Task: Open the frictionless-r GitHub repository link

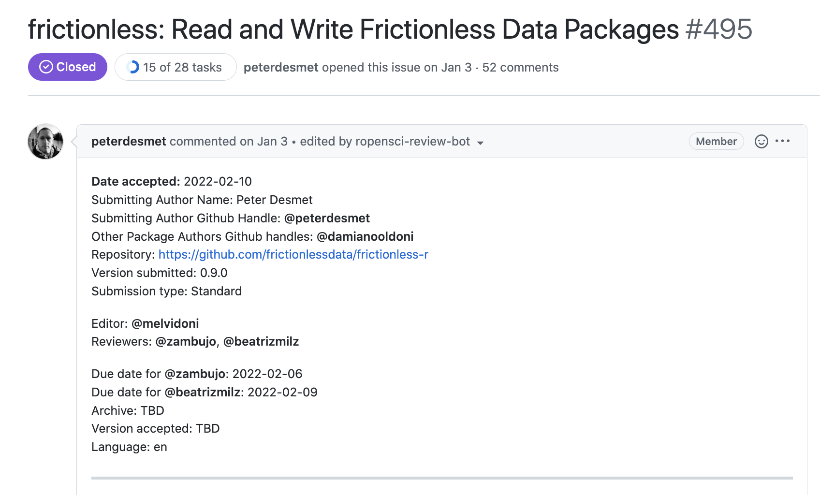Action: pyautogui.click(x=293, y=255)
